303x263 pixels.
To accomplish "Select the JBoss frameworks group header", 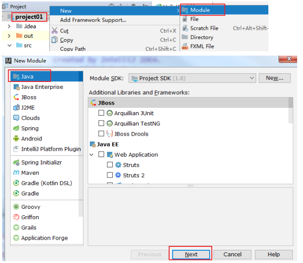I will click(188, 102).
